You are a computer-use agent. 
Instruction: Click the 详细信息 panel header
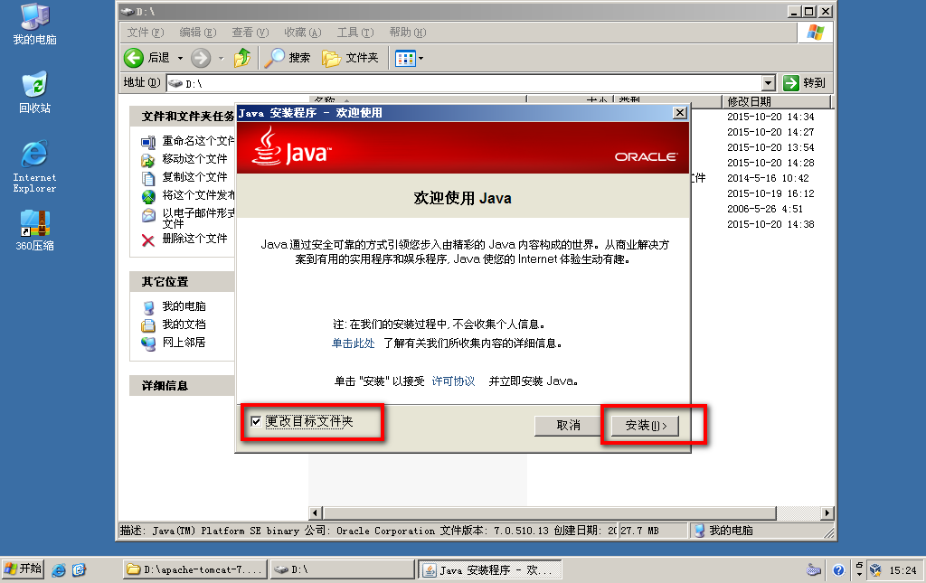click(182, 386)
